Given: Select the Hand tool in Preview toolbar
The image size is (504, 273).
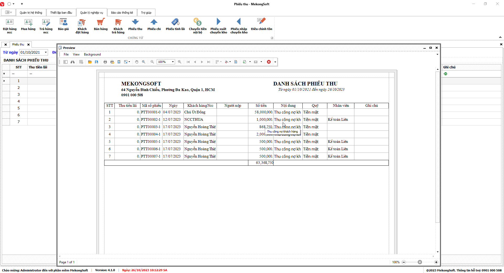Looking at the screenshot, I should (137, 62).
